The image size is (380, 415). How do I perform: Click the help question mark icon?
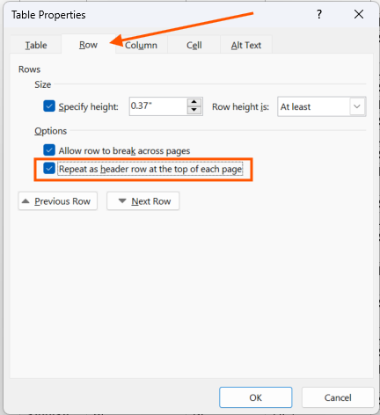tap(319, 14)
